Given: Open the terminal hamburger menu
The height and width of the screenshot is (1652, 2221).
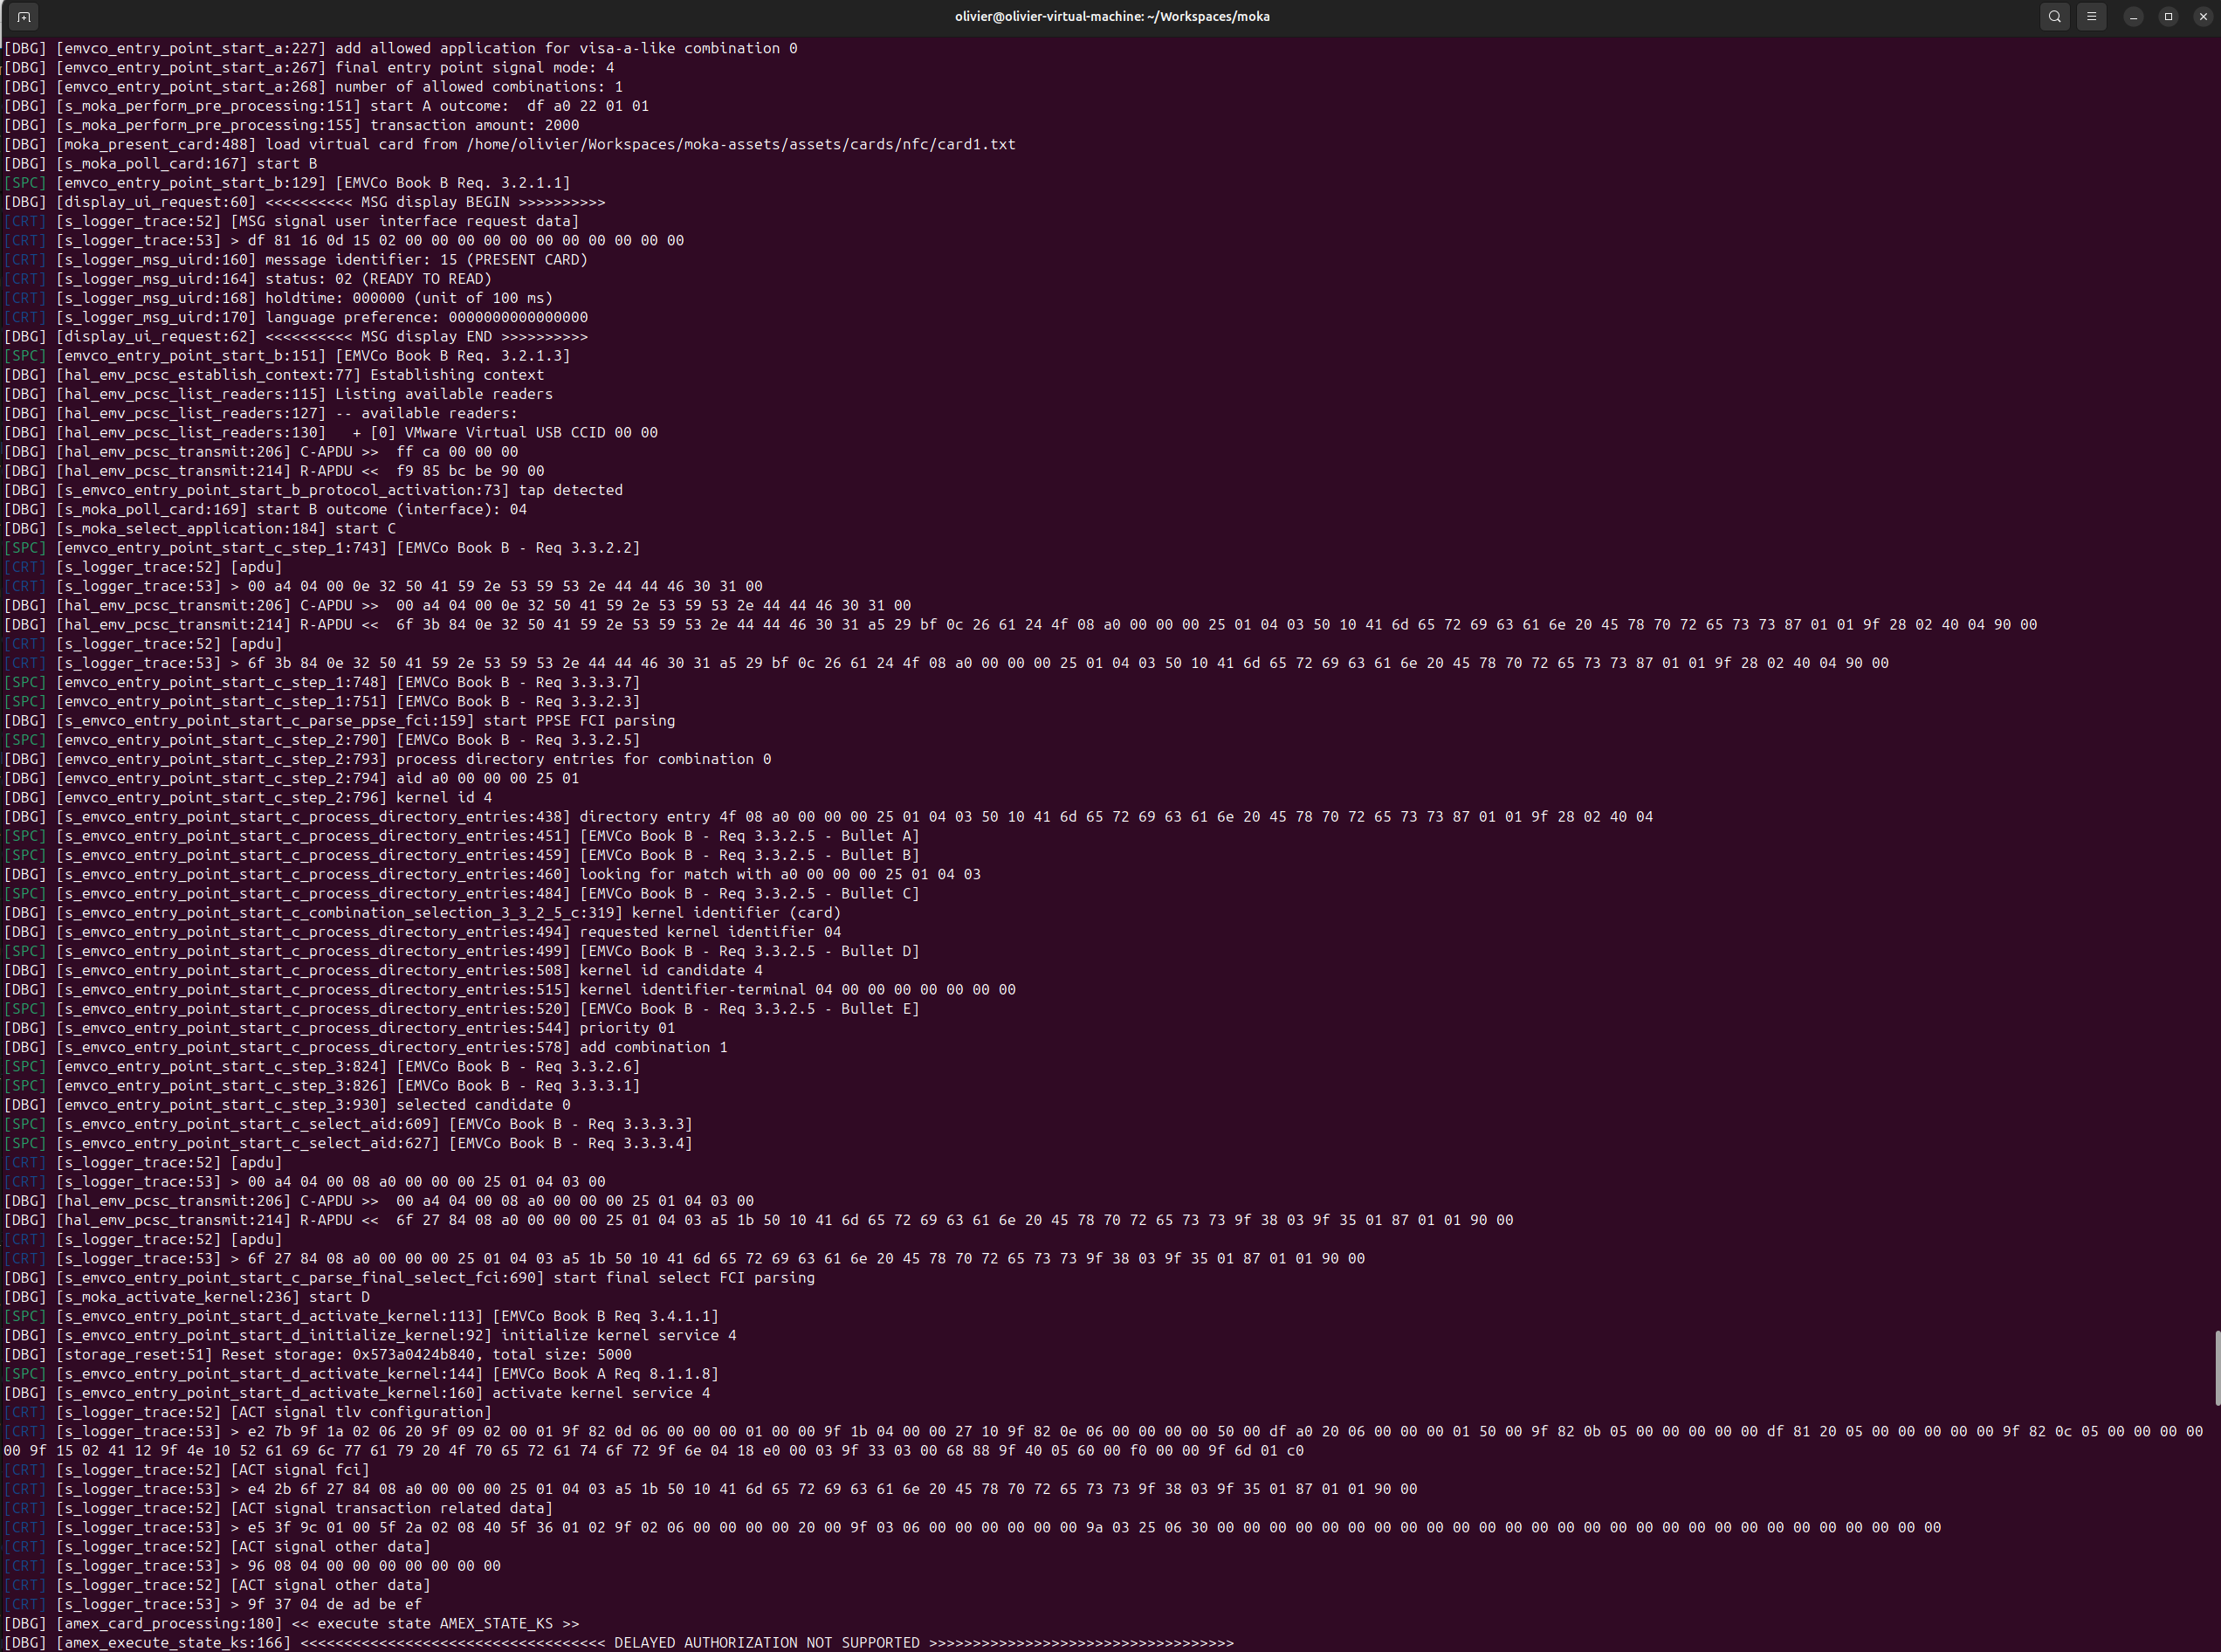Looking at the screenshot, I should (2091, 16).
